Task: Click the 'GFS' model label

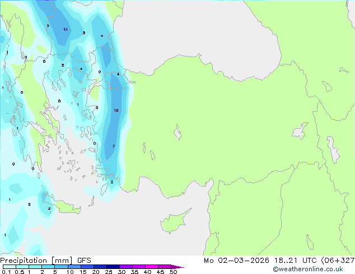Action: [x=84, y=261]
